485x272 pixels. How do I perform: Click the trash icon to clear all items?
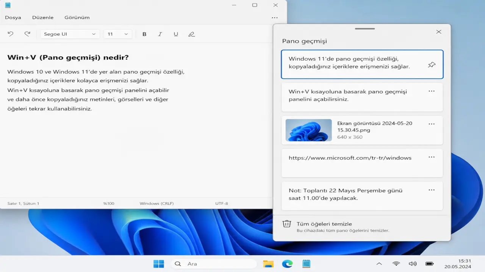tap(287, 224)
